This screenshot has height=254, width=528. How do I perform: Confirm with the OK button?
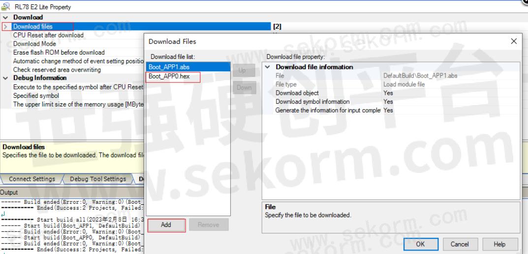[420, 244]
